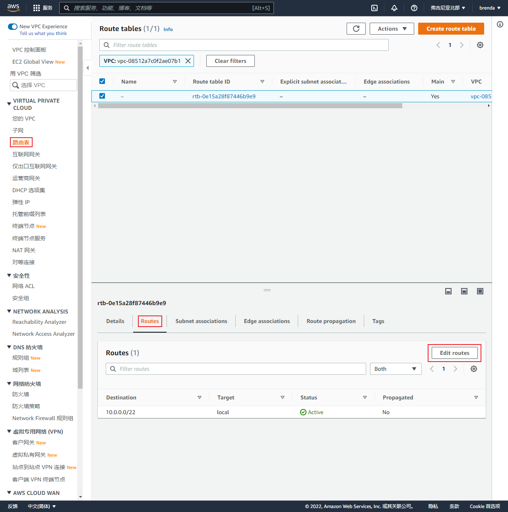Sort by the Name column
The image size is (508, 512).
click(x=175, y=82)
